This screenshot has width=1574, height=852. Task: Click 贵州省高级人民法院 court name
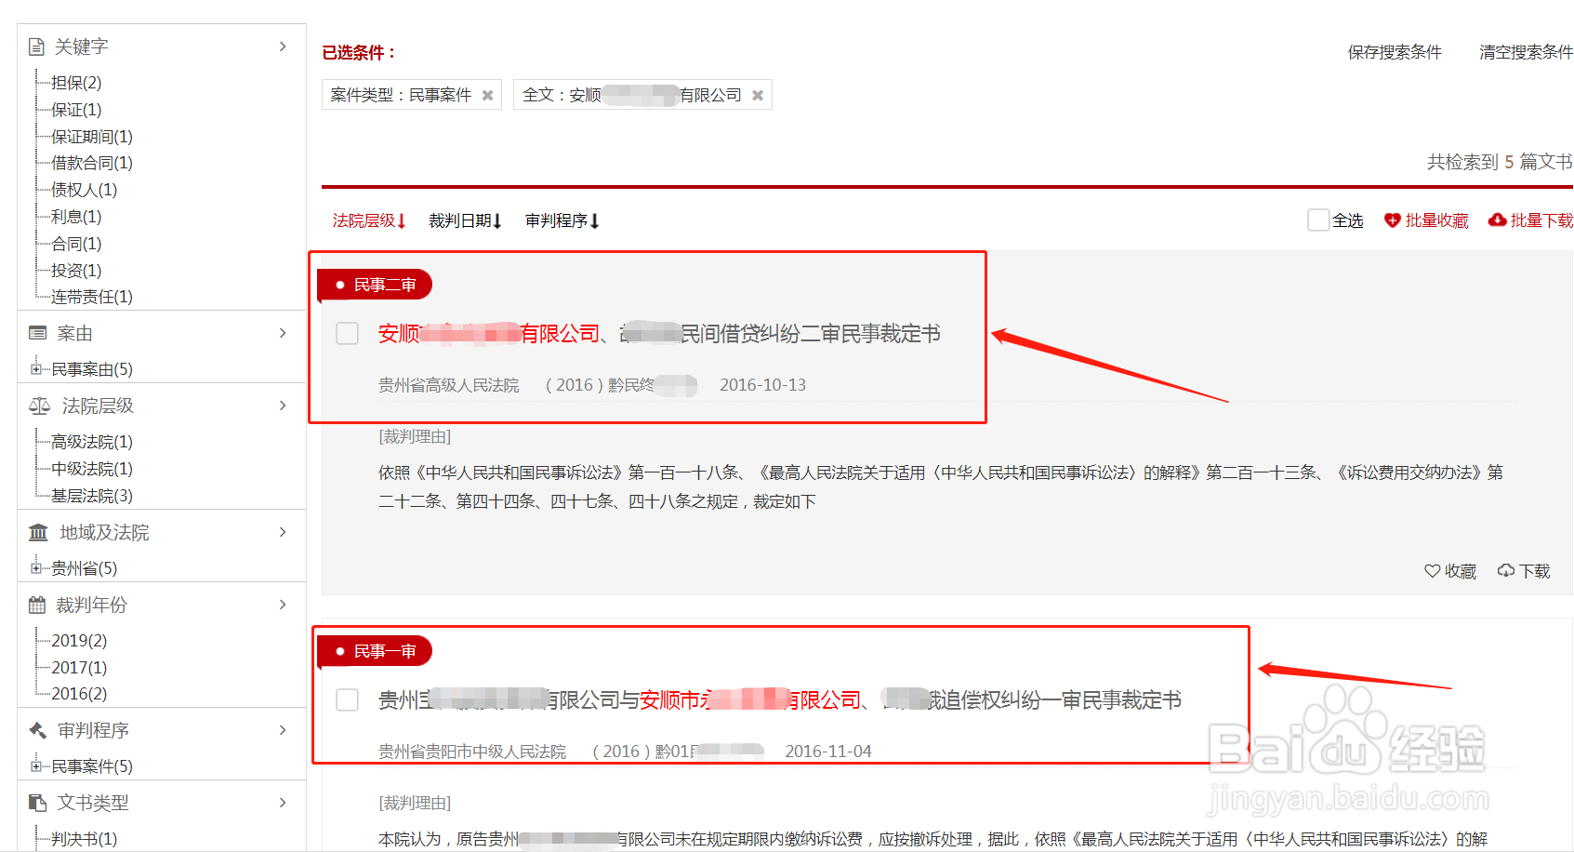coord(448,385)
